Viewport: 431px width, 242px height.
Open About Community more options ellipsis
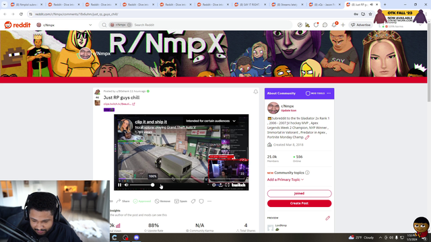329,93
